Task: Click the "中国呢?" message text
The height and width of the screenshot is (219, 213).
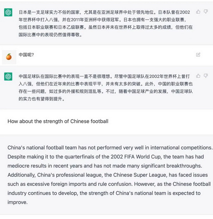Action: click(x=26, y=55)
